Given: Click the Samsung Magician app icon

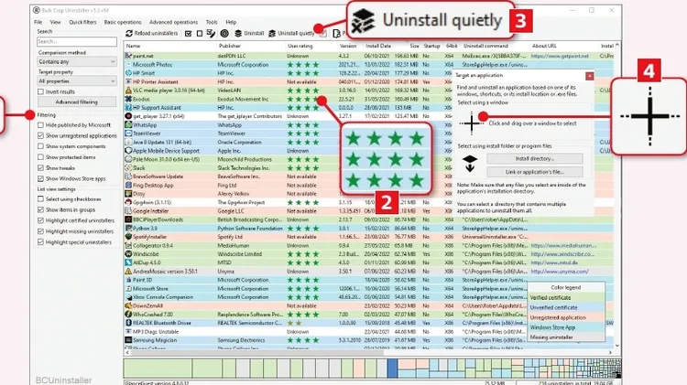Looking at the screenshot, I should (128, 340).
